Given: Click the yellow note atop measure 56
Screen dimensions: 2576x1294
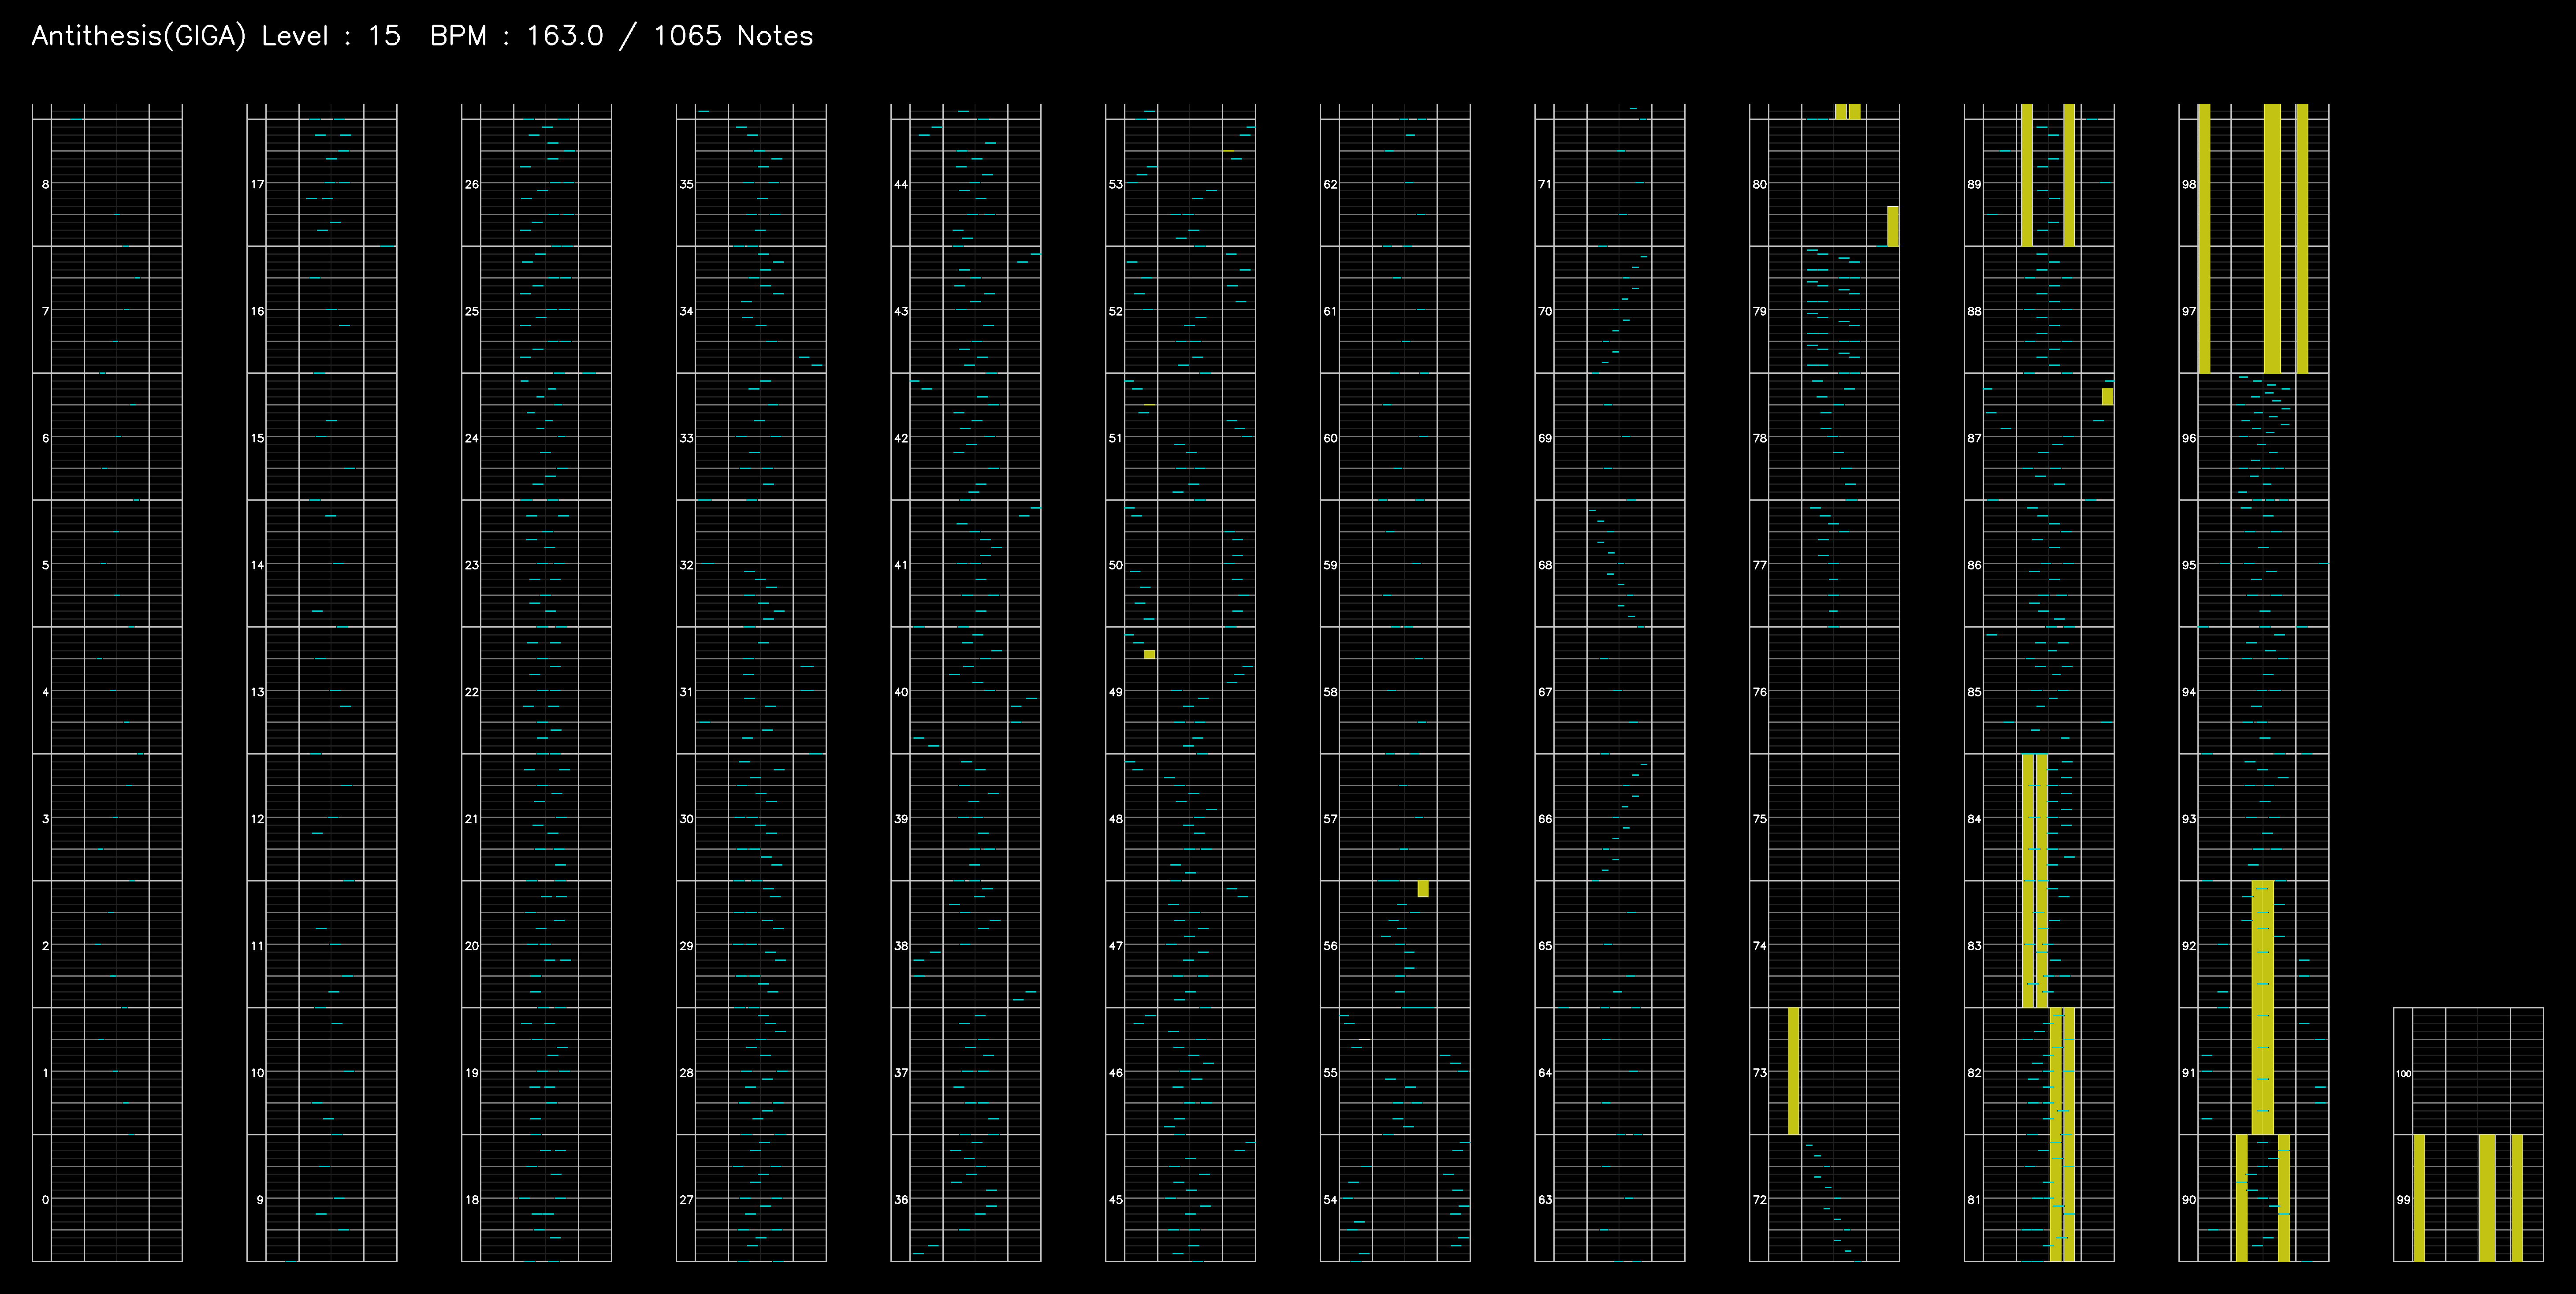Looking at the screenshot, I should point(1423,889).
